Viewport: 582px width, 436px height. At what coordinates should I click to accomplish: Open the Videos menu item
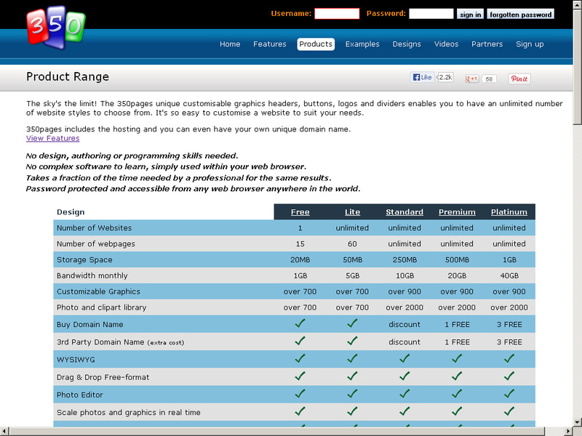click(x=446, y=44)
